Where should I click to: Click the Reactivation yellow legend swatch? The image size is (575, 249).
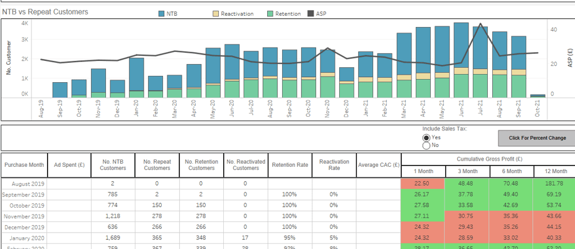pyautogui.click(x=216, y=14)
